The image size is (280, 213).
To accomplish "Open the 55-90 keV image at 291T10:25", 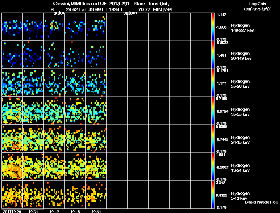I will pyautogui.click(x=12, y=83).
